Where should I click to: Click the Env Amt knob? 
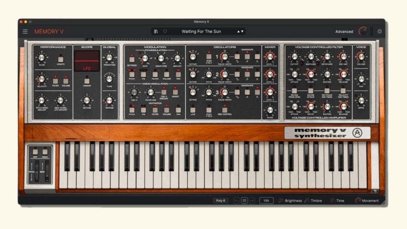(x=343, y=57)
